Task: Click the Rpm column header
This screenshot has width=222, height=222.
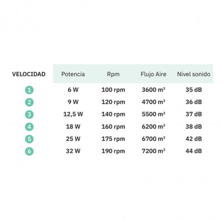Action: point(113,74)
